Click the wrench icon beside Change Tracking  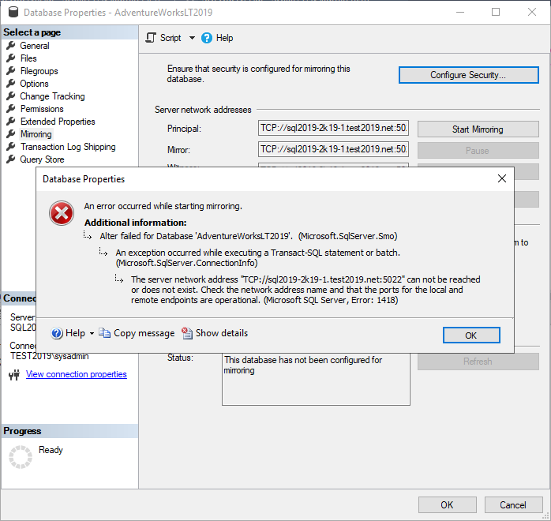11,96
